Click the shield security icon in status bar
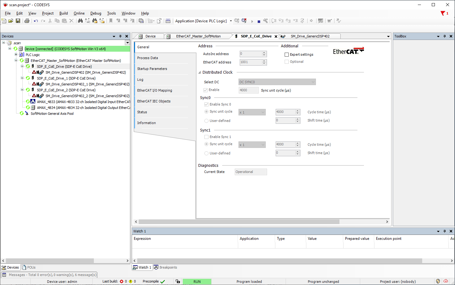This screenshot has width=455, height=285. pyautogui.click(x=438, y=281)
